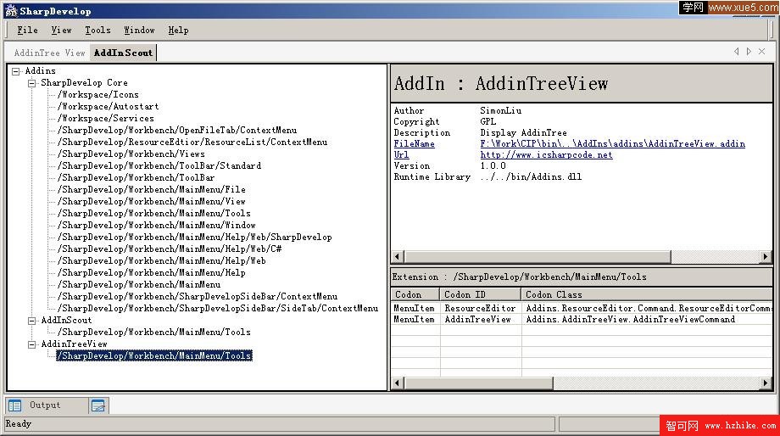Select the ResourceList/ContextMenu tree item

pyautogui.click(x=192, y=143)
